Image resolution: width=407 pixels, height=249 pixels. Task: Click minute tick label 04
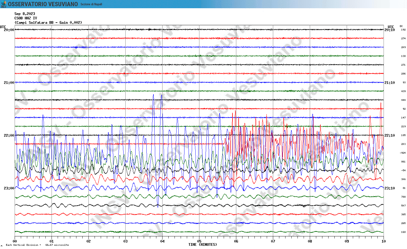[x=162, y=241]
